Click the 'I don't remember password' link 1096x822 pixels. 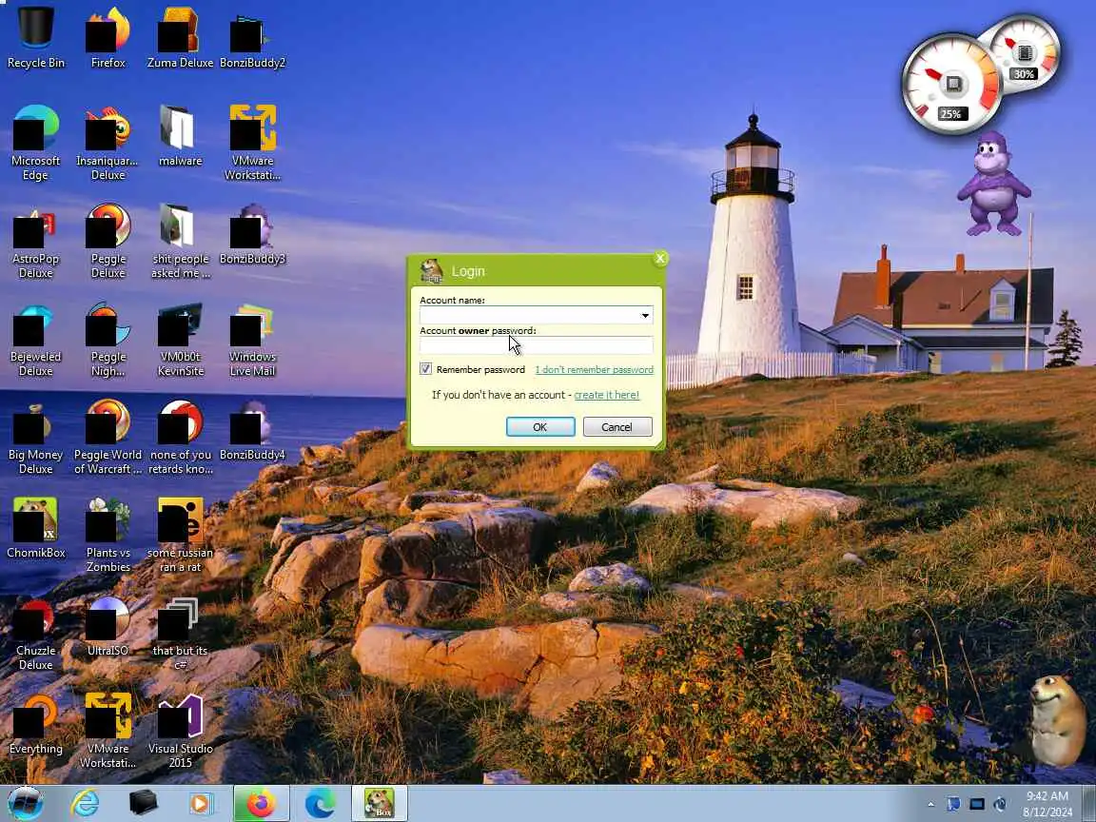click(x=594, y=370)
